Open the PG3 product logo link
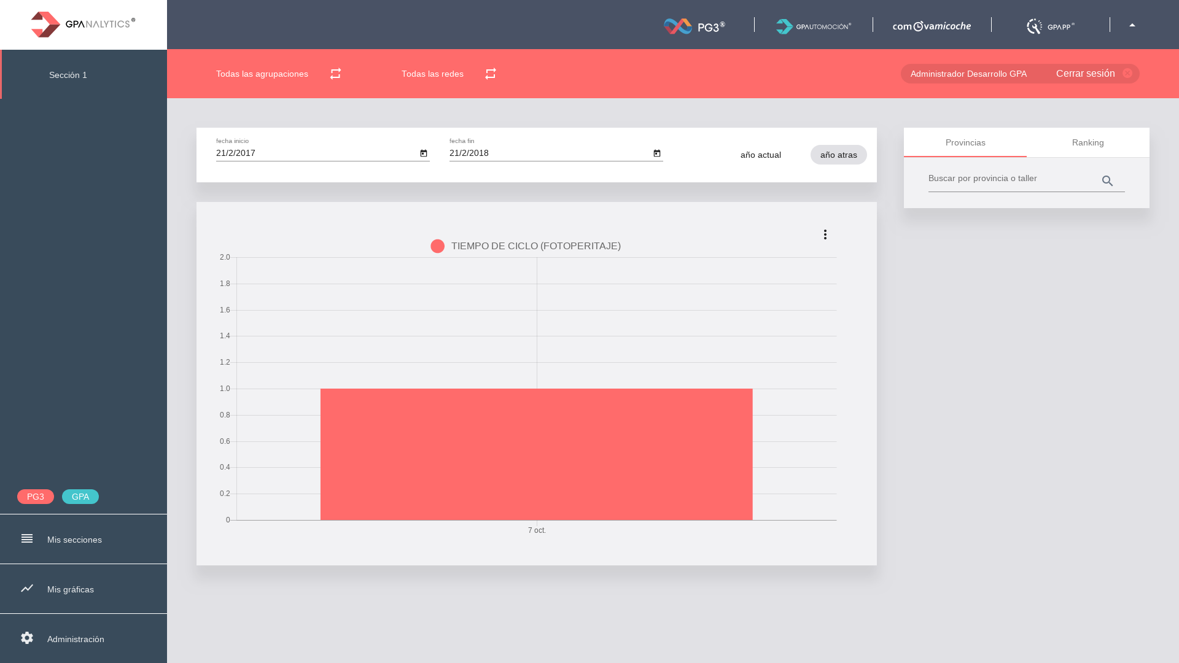The width and height of the screenshot is (1179, 663). point(695,26)
